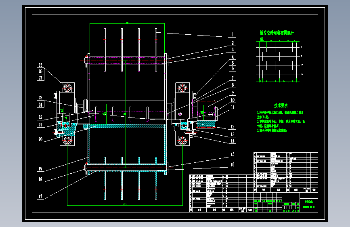The width and height of the screenshot is (350, 227).
Task: Click boxed callout number 26
Action: point(40,71)
